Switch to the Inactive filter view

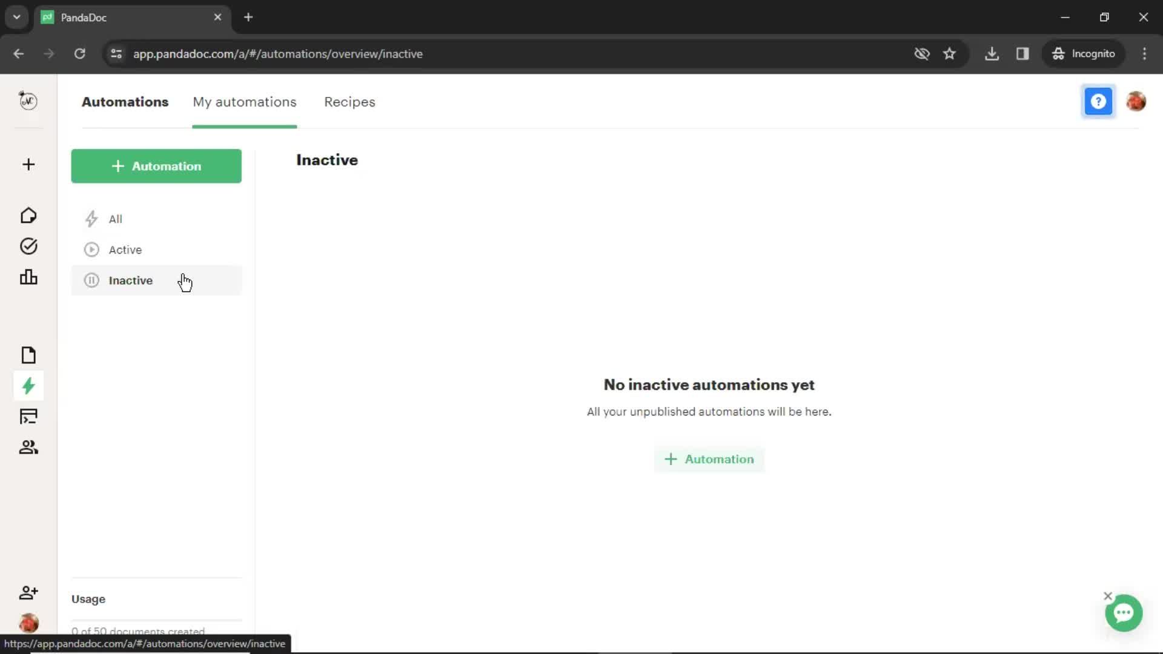(x=130, y=280)
